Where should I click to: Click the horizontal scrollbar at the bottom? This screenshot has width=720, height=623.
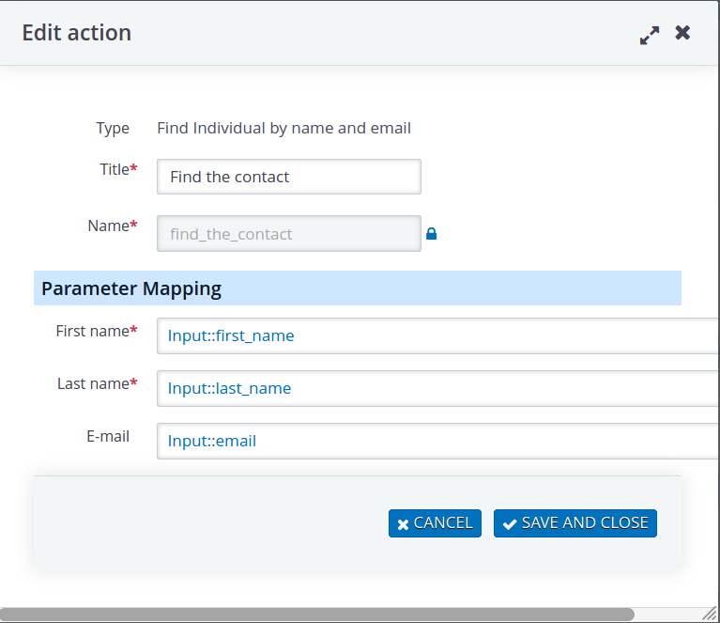click(x=317, y=615)
